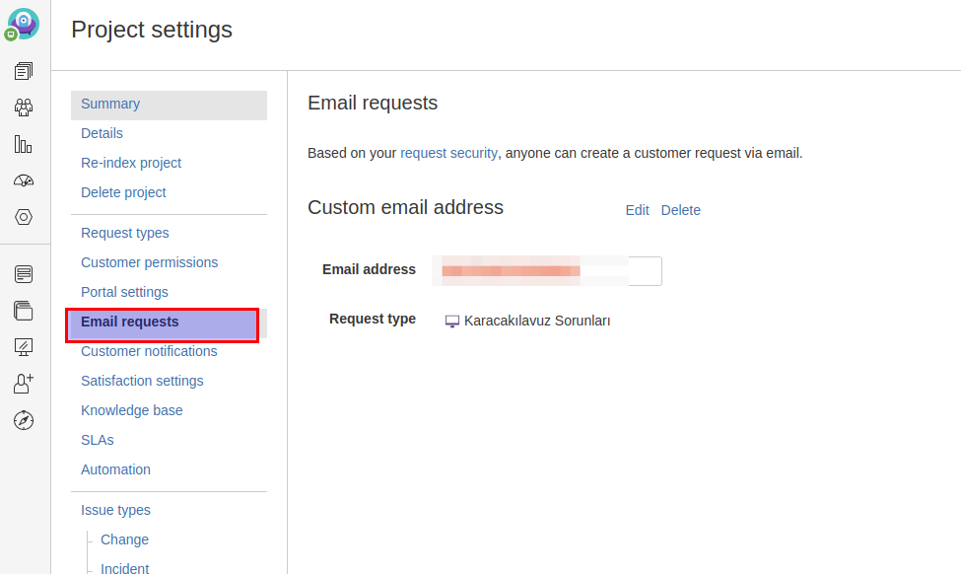The height and width of the screenshot is (574, 961).
Task: Click Delete for custom email address
Action: [x=680, y=210]
